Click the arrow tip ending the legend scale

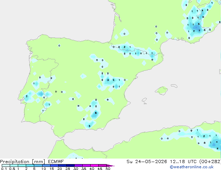coord(110,165)
